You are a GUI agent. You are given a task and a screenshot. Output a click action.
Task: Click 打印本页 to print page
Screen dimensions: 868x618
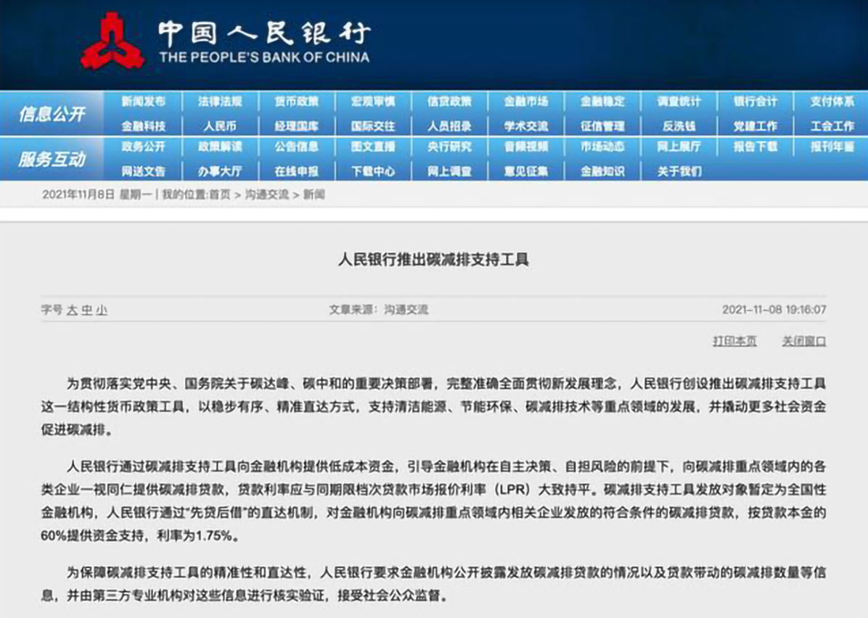point(734,342)
